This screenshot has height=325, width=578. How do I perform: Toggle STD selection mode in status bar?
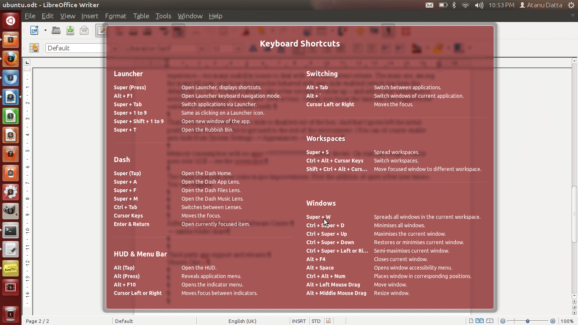tap(316, 321)
